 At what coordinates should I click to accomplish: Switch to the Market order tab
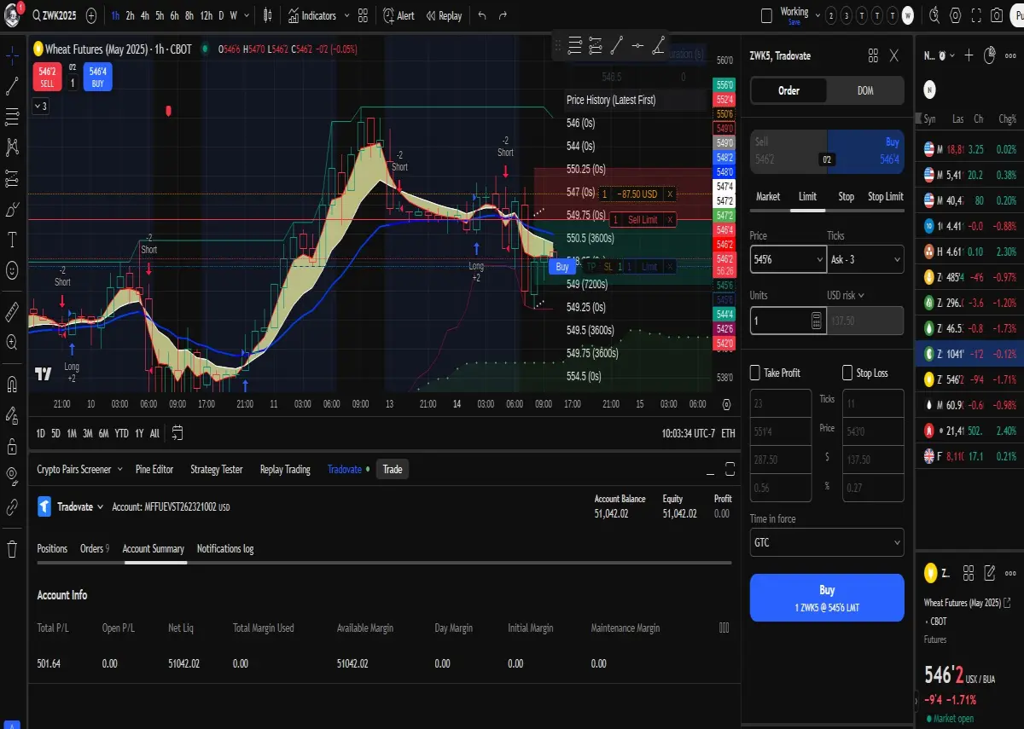click(x=768, y=196)
